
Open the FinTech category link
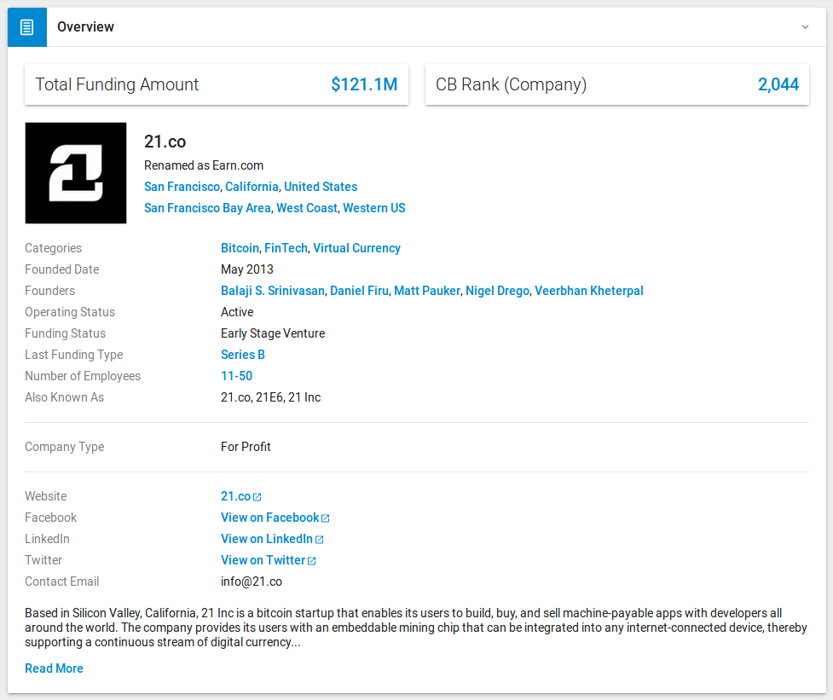click(286, 248)
